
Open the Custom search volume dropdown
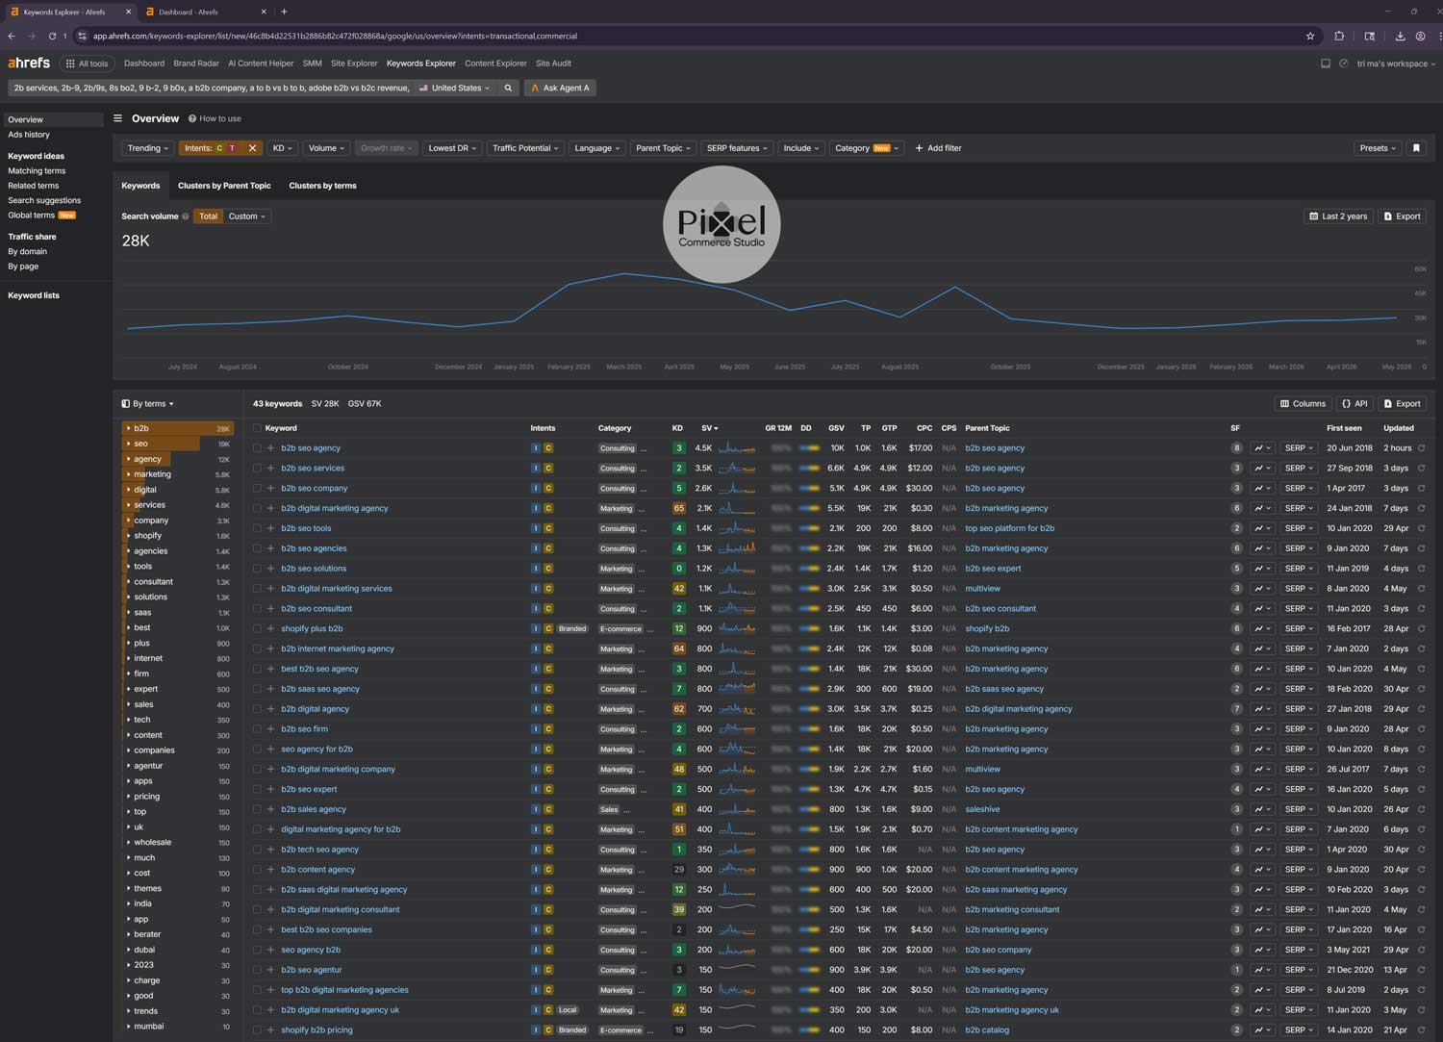(x=246, y=216)
